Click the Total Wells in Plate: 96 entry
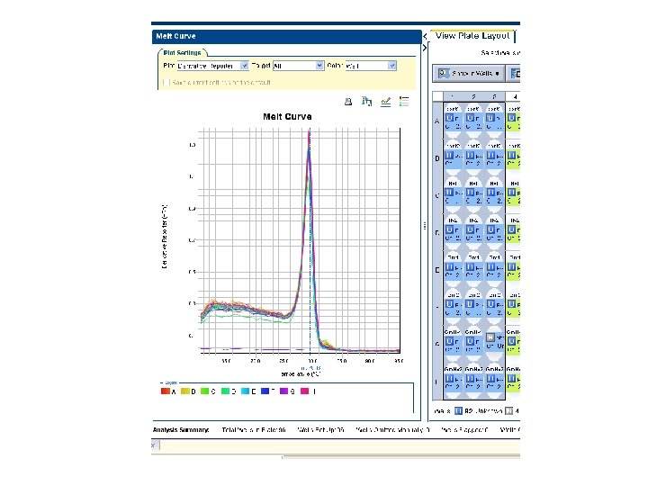This screenshot has width=648, height=486. 254,430
